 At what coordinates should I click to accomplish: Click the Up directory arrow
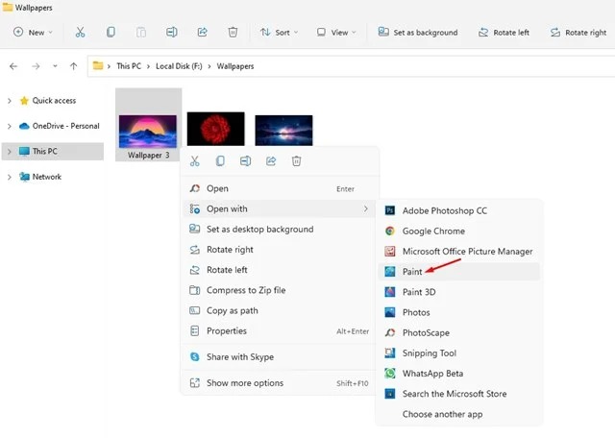74,66
